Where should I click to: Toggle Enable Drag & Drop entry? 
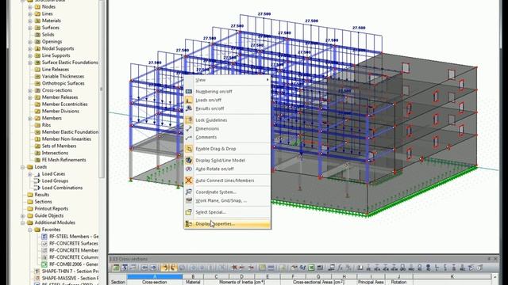(x=228, y=149)
